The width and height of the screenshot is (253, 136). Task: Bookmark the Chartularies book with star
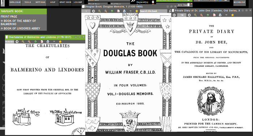coord(60,42)
